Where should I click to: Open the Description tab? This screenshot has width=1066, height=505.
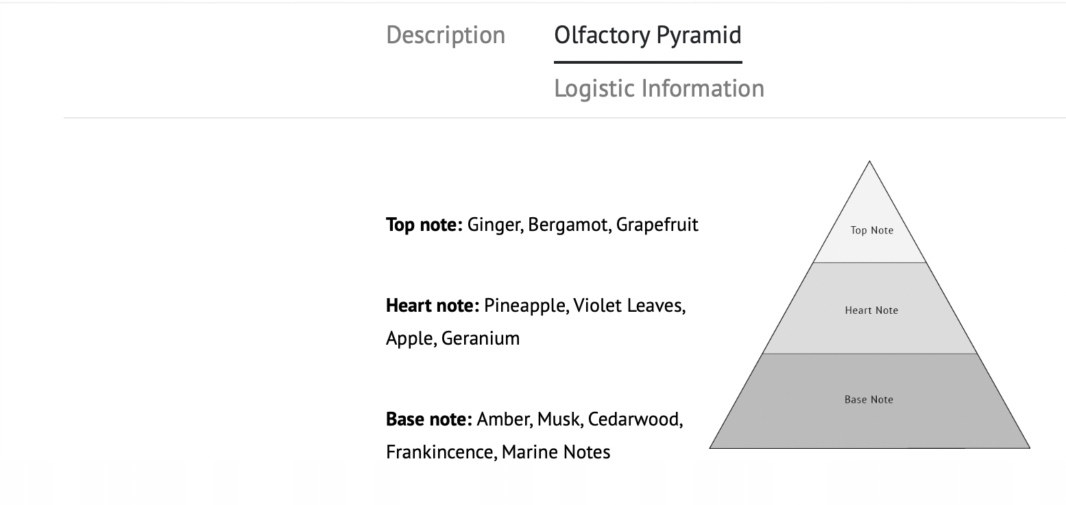point(446,35)
